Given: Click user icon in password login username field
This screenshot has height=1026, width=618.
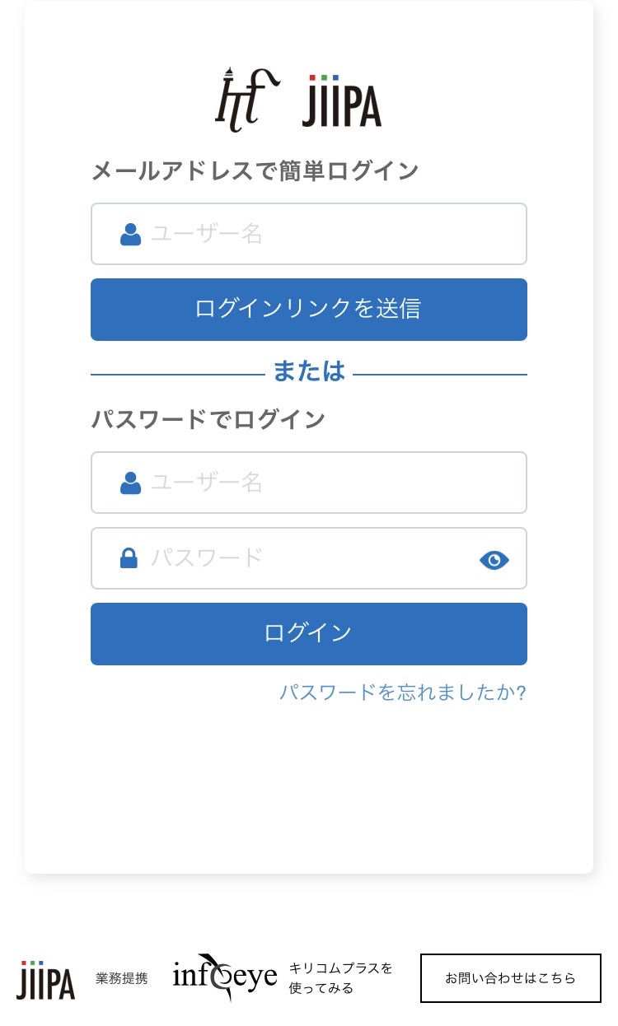Looking at the screenshot, I should pyautogui.click(x=130, y=483).
